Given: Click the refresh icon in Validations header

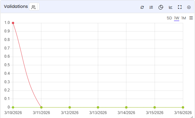Looking at the screenshot, I should [142, 7].
